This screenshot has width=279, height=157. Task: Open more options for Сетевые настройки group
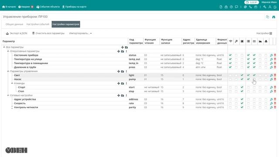click(x=126, y=96)
